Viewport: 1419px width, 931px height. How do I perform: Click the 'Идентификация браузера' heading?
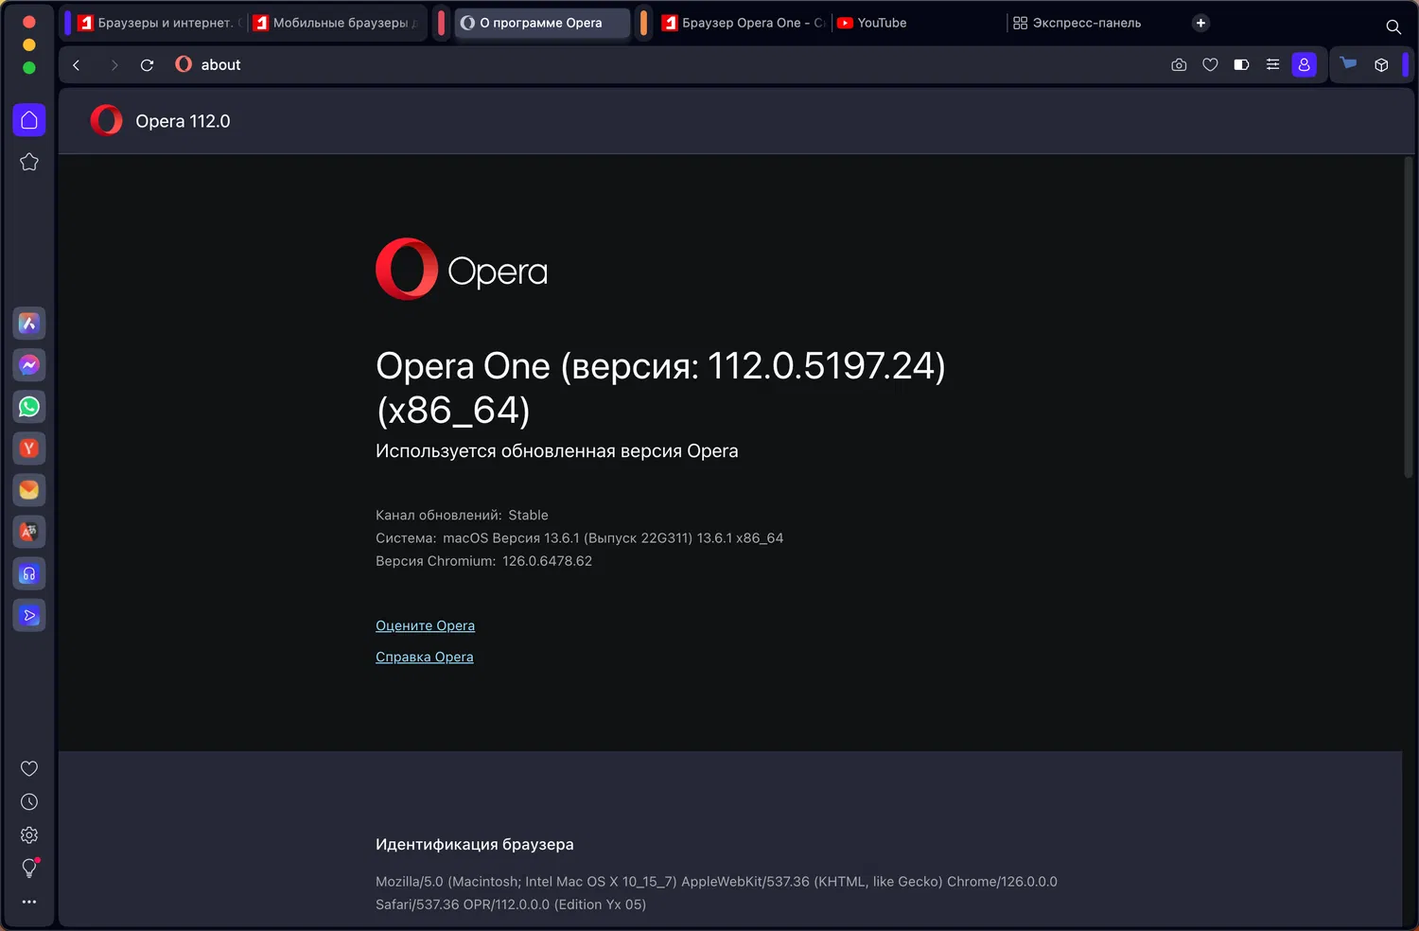click(474, 845)
